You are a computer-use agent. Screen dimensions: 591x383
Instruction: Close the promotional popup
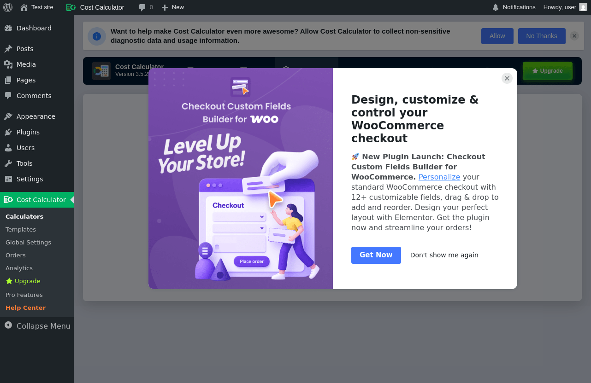point(507,78)
